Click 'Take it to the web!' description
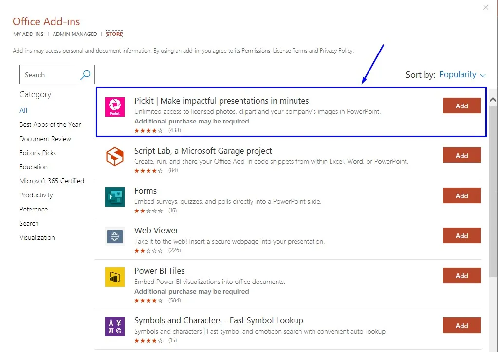This screenshot has width=498, height=352. pos(229,242)
